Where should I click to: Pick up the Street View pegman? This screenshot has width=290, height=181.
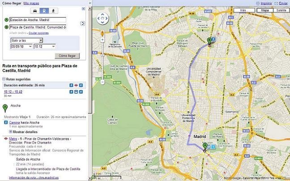tap(102, 34)
